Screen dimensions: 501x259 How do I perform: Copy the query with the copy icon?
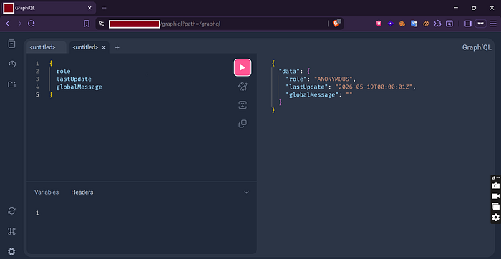[243, 124]
